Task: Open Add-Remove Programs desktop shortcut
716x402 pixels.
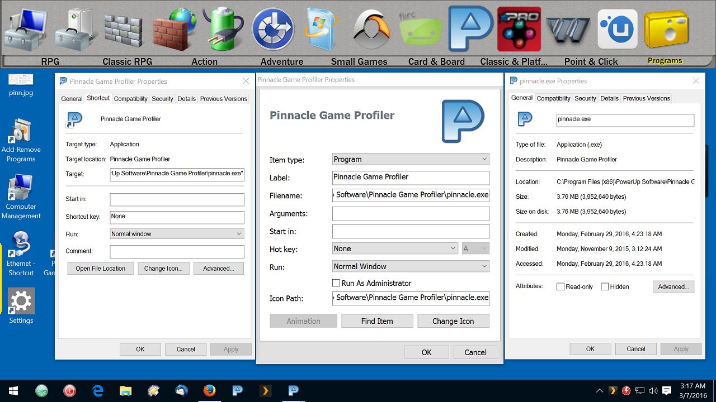Action: pyautogui.click(x=21, y=140)
